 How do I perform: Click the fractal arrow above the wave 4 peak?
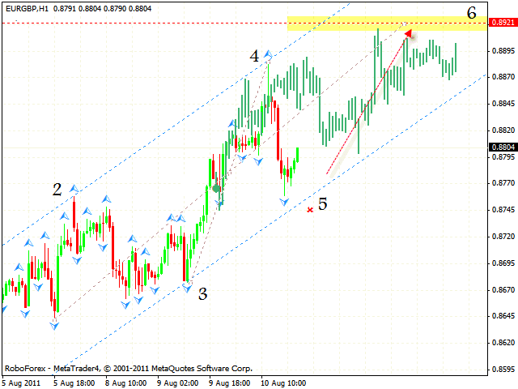(268, 55)
